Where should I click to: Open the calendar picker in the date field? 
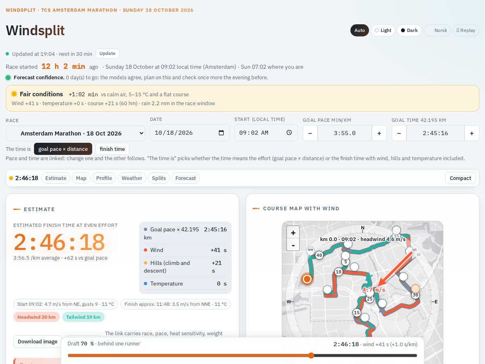221,133
